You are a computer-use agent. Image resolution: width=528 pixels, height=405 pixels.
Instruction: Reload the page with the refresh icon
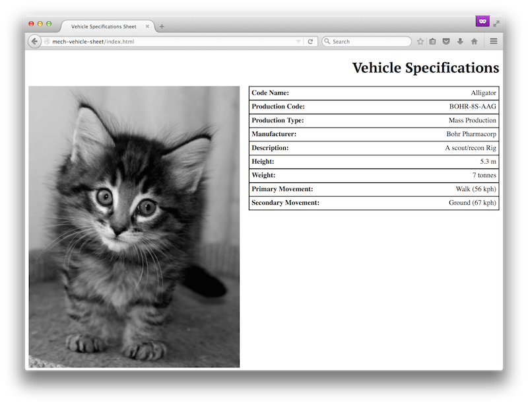310,42
